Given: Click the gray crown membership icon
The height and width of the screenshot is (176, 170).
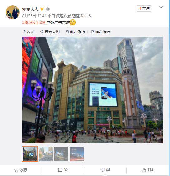Looking at the screenshot, I should coord(48,9).
